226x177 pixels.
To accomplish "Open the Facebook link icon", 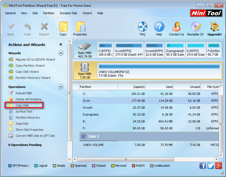I will point(203,166).
